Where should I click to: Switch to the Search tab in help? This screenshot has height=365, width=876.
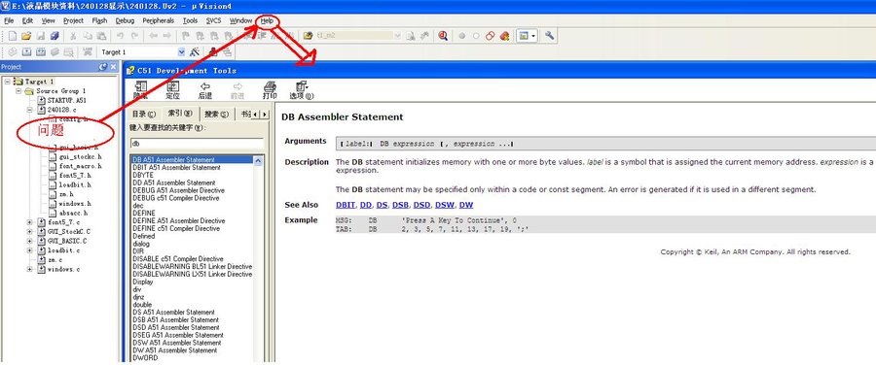click(x=216, y=115)
